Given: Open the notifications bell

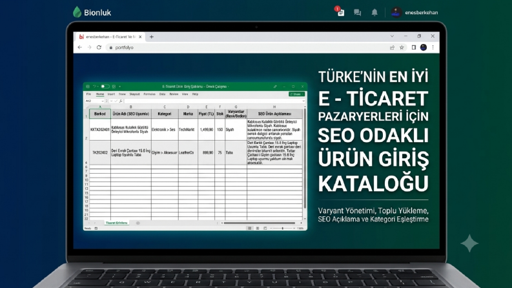Looking at the screenshot, I should (x=374, y=12).
